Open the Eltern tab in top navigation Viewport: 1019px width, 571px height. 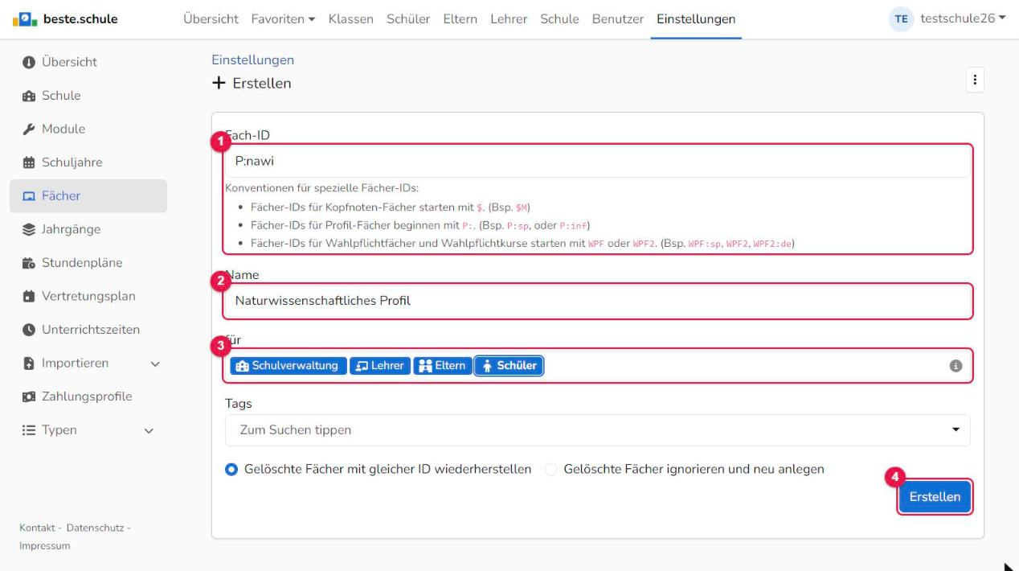click(460, 19)
